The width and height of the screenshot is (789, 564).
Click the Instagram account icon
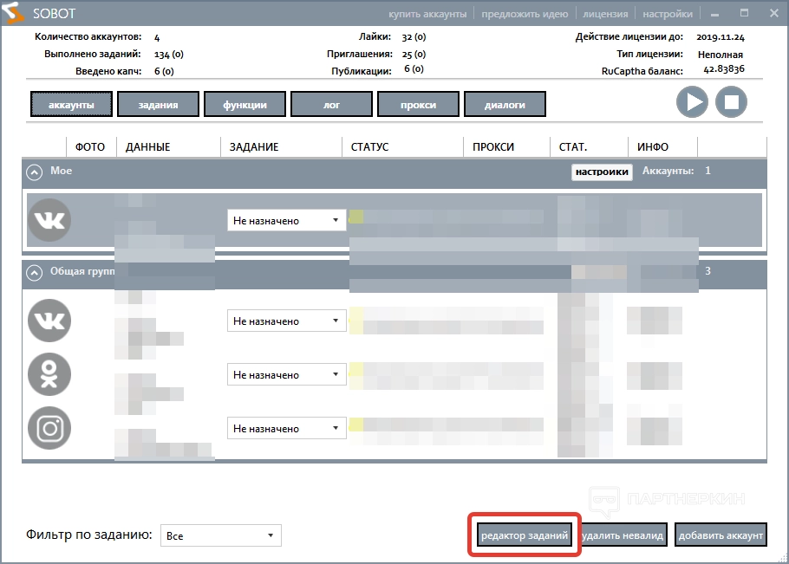pos(49,428)
